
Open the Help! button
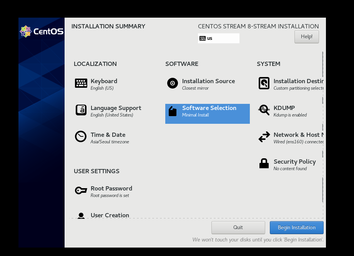(307, 37)
